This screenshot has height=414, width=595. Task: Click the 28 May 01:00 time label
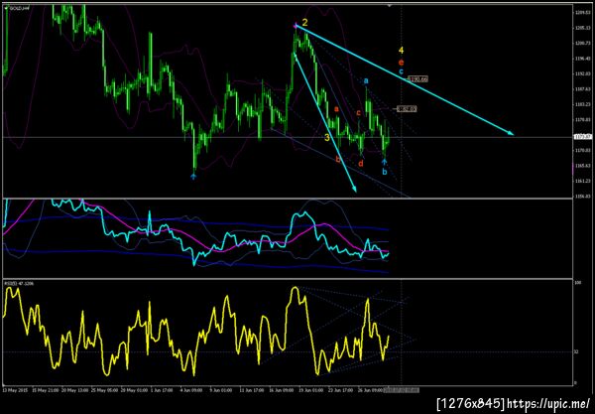(134, 390)
